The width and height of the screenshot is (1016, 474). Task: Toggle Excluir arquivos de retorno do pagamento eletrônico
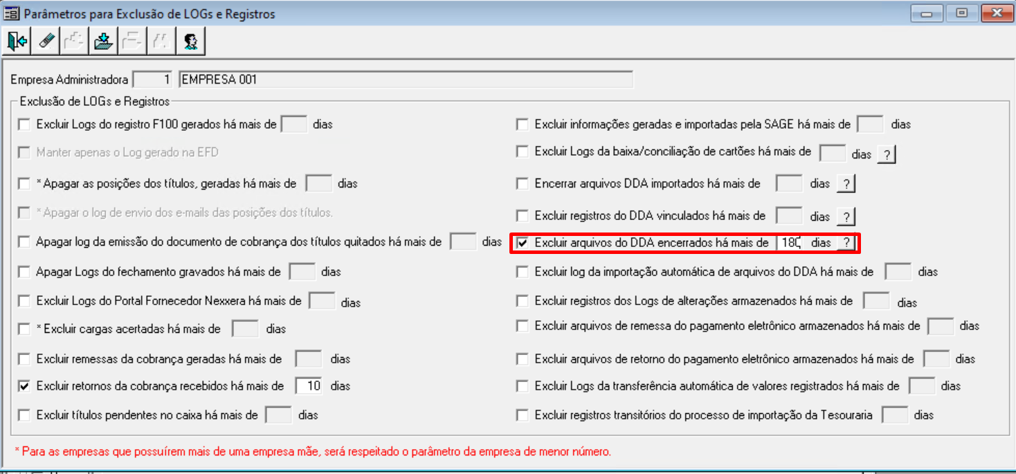[x=523, y=359]
